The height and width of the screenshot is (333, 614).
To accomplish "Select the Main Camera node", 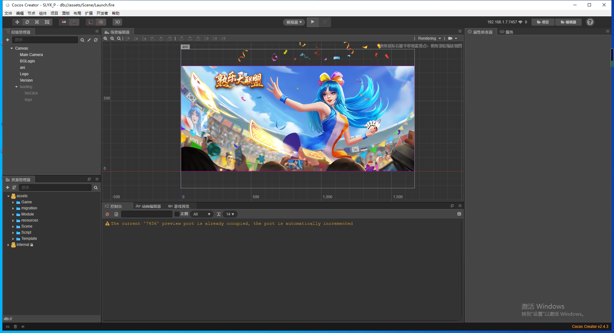I will [31, 55].
